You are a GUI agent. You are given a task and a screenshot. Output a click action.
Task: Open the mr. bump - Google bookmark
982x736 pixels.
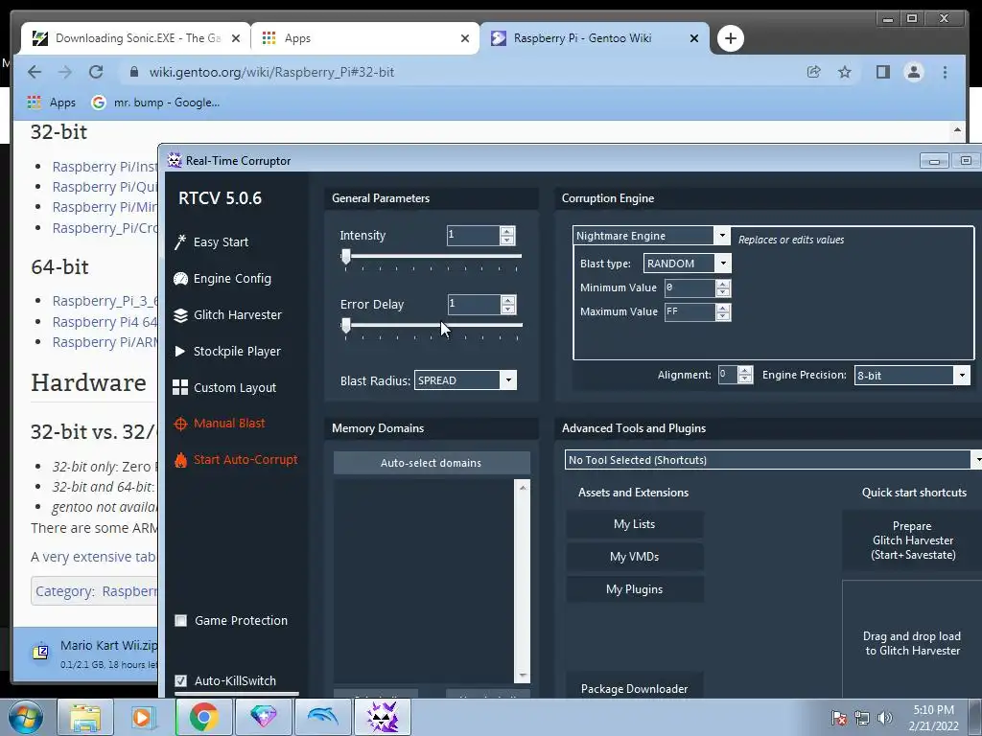(x=155, y=102)
